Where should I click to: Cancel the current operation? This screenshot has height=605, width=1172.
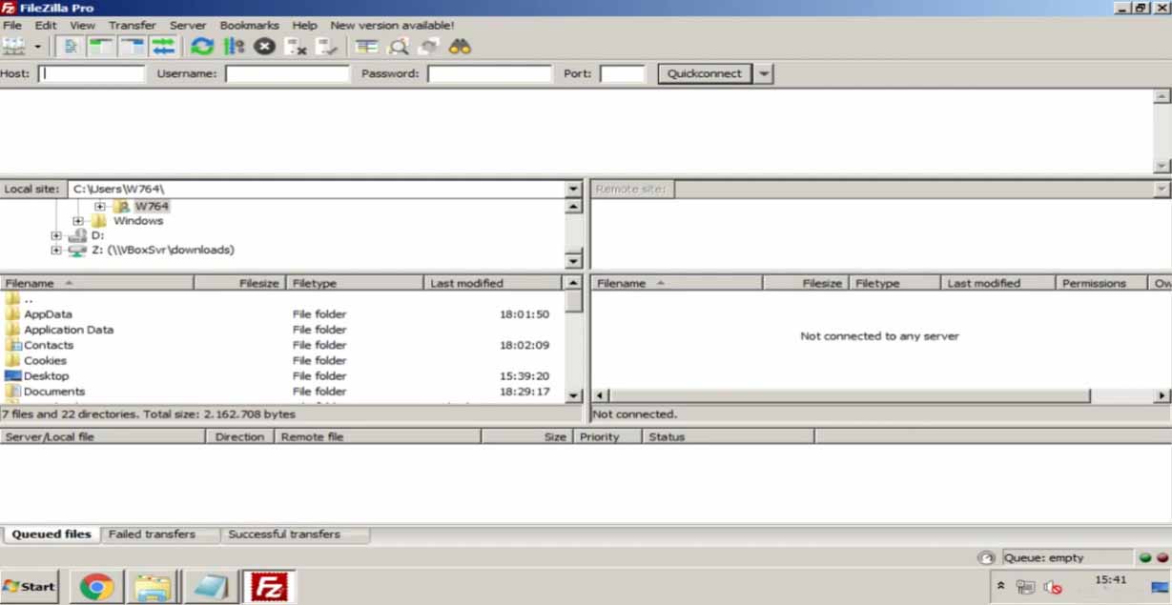pyautogui.click(x=265, y=46)
